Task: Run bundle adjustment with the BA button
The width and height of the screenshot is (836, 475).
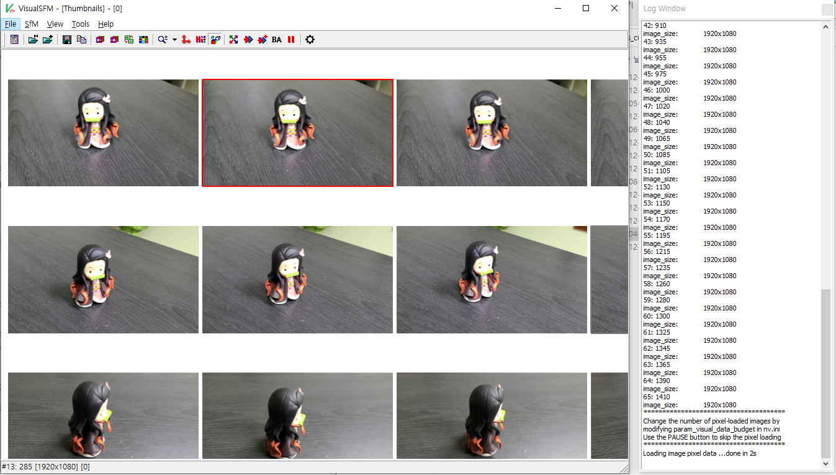Action: pyautogui.click(x=277, y=39)
